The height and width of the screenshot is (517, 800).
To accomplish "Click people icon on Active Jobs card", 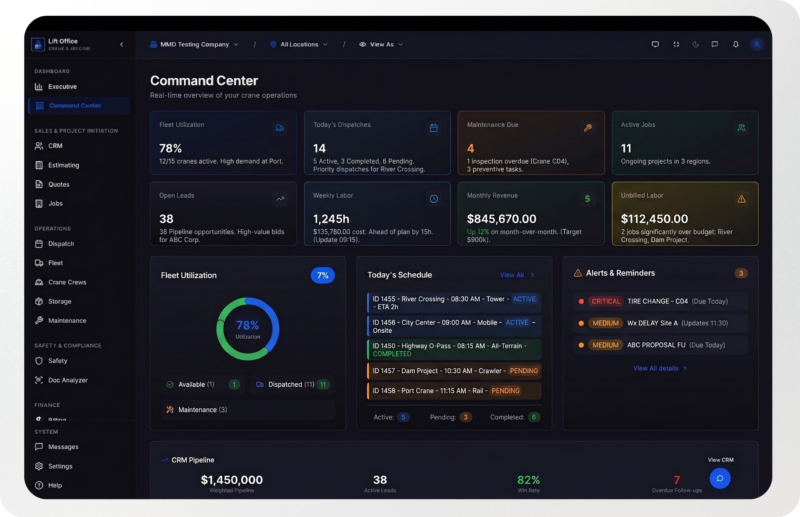I will point(742,128).
